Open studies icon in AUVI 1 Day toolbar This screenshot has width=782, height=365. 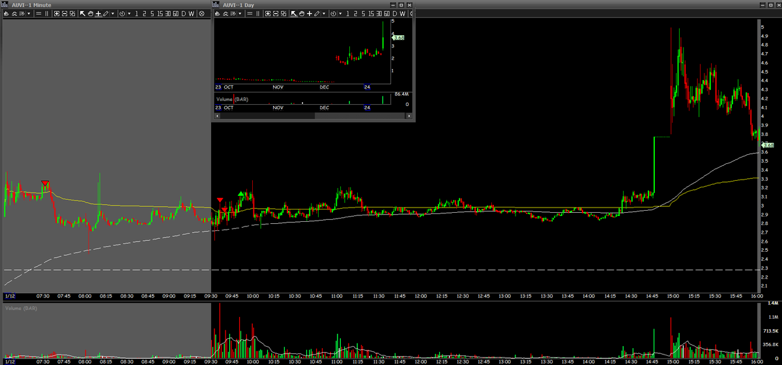tap(225, 14)
